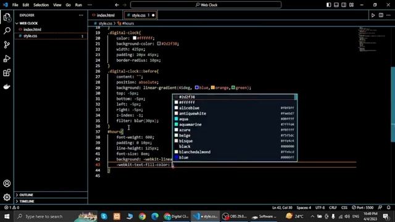Click the feedback icon in status bar
The height and width of the screenshot is (222, 395).
(x=380, y=207)
